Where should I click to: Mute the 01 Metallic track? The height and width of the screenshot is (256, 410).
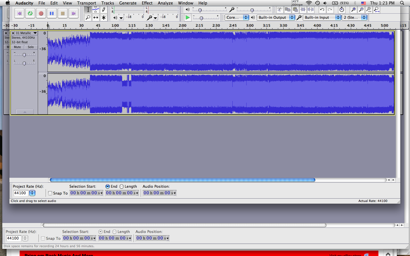point(17,47)
